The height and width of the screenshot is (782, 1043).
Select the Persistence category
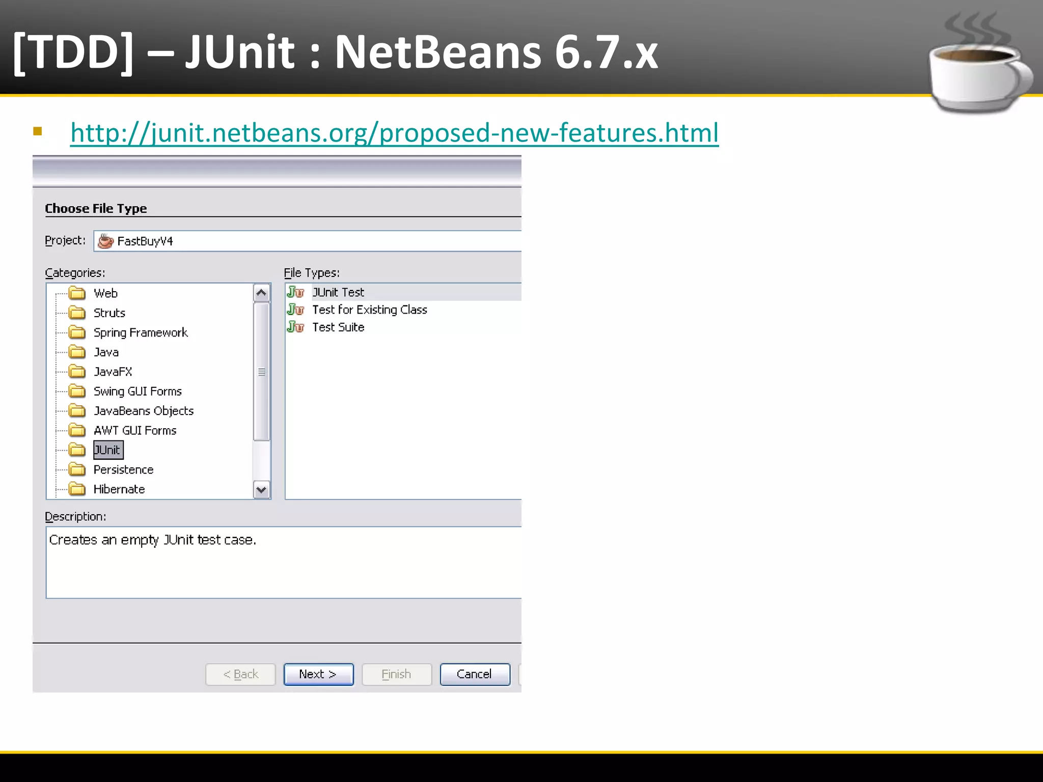pyautogui.click(x=123, y=469)
